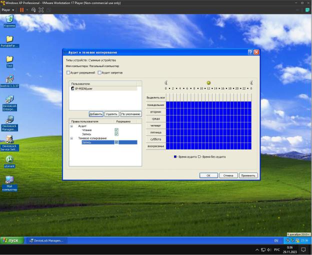Pause the virtual machine in VMware toolbar
The width and height of the screenshot is (312, 255).
[21, 9]
